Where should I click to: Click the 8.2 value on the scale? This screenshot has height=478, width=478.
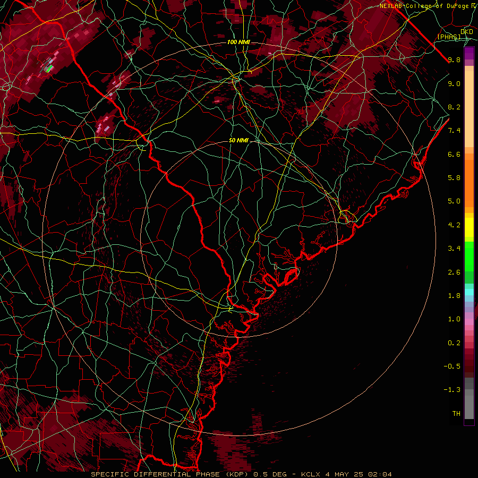coord(454,107)
